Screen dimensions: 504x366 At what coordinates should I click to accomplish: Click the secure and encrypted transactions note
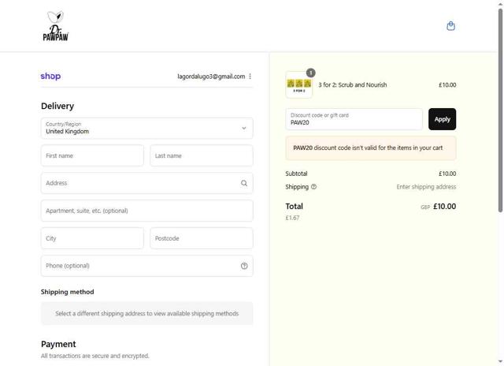point(94,356)
